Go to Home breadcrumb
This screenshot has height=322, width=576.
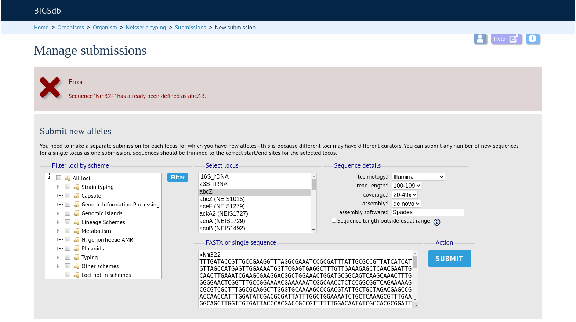coord(41,28)
